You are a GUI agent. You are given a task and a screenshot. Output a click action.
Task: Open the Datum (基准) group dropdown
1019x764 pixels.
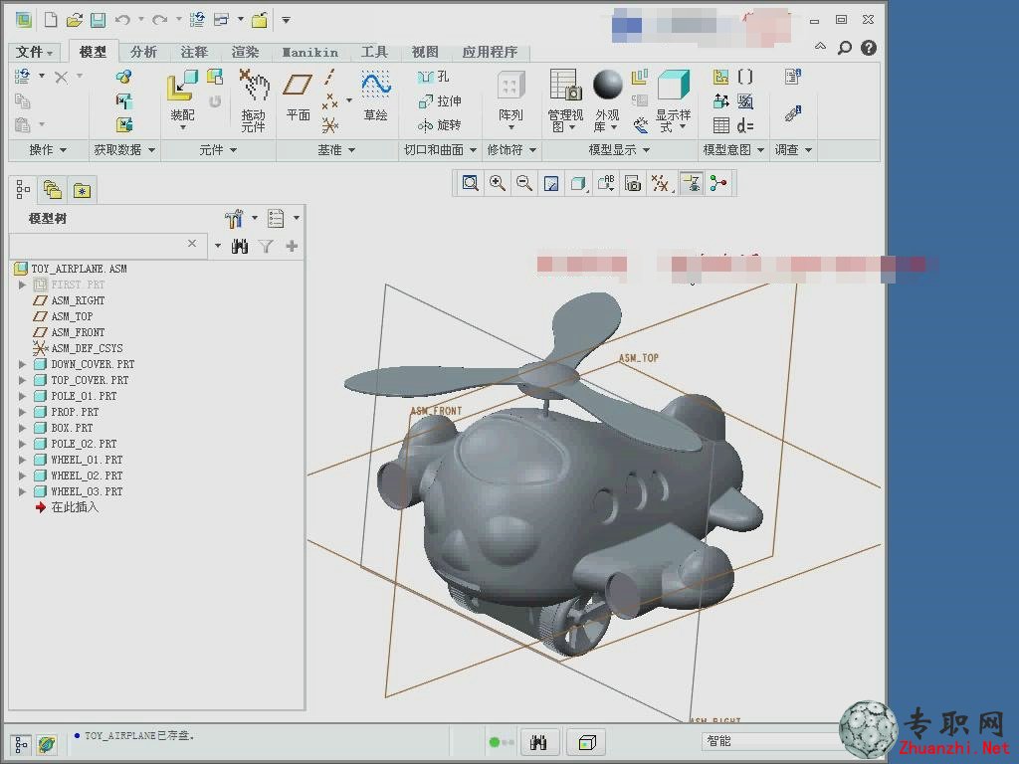(336, 150)
